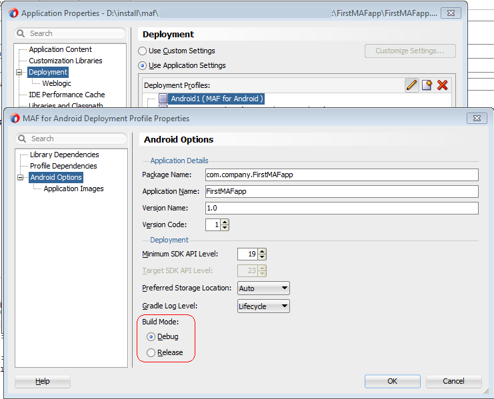Click Version Name input field
Image resolution: width=494 pixels, height=399 pixels.
(x=342, y=208)
